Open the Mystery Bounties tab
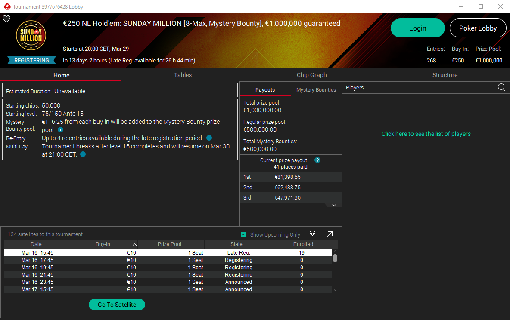This screenshot has width=510, height=320. [316, 89]
